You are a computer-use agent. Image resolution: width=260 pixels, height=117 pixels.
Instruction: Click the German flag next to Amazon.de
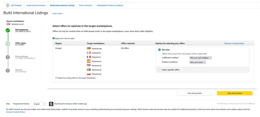[x=89, y=48]
